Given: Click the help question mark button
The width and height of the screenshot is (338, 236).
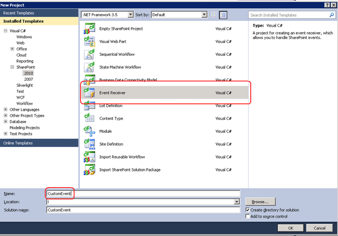Looking at the screenshot, I should pos(327,5).
